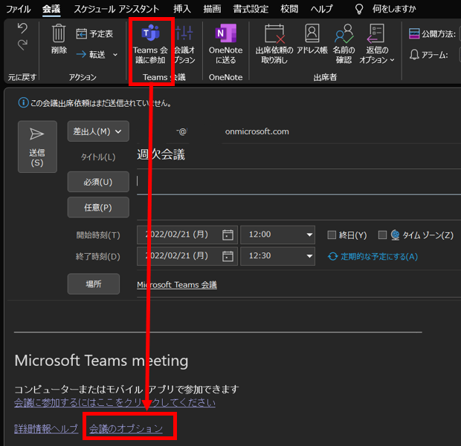Open the 詳細情報ヘルプ link

tap(46, 429)
